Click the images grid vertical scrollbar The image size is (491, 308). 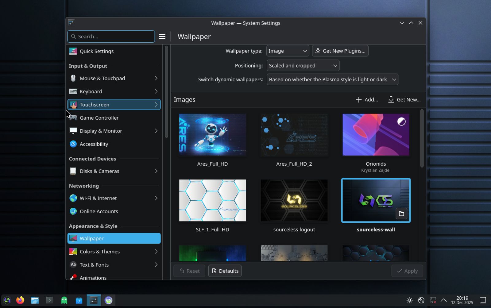tap(422, 138)
